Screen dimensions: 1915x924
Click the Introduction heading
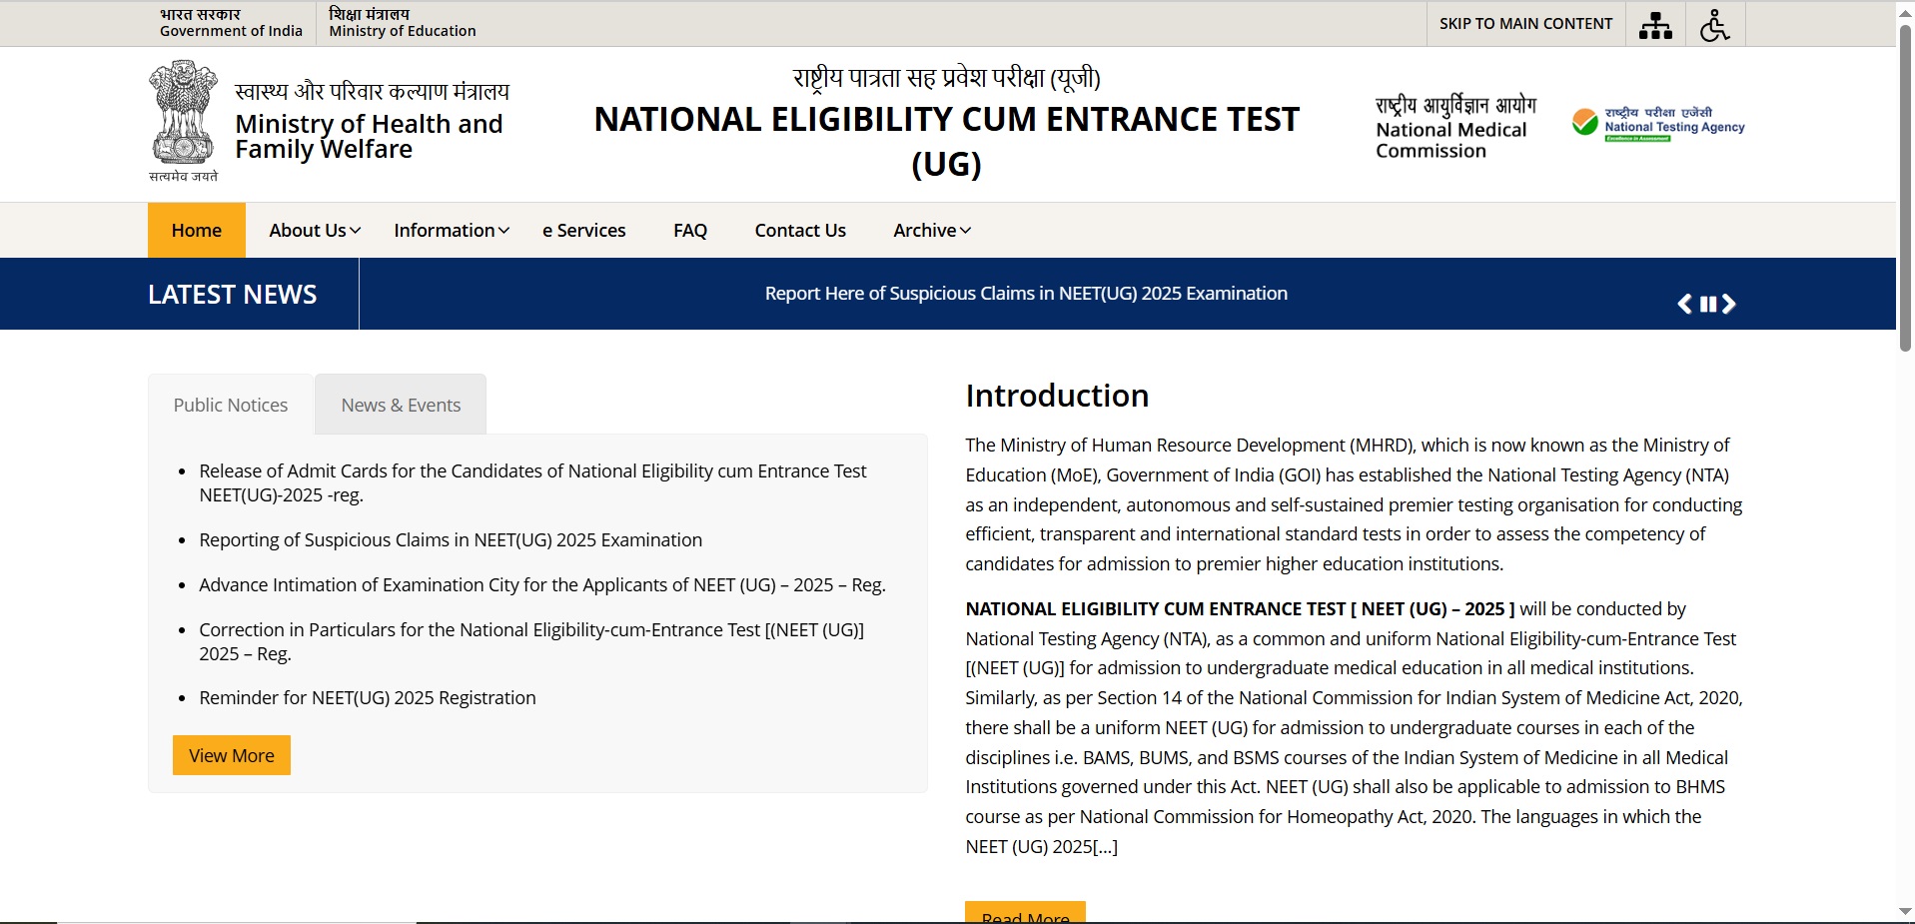point(1057,396)
